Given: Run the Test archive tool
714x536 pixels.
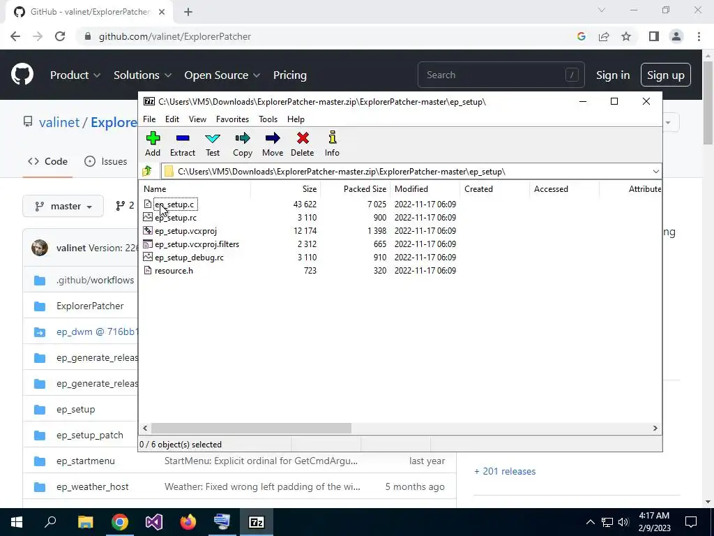Looking at the screenshot, I should [213, 138].
